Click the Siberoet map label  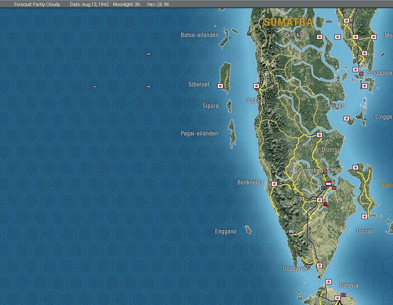pyautogui.click(x=198, y=85)
